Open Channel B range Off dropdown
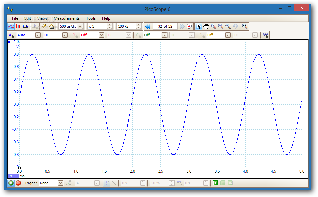318x197 pixels. pos(102,35)
